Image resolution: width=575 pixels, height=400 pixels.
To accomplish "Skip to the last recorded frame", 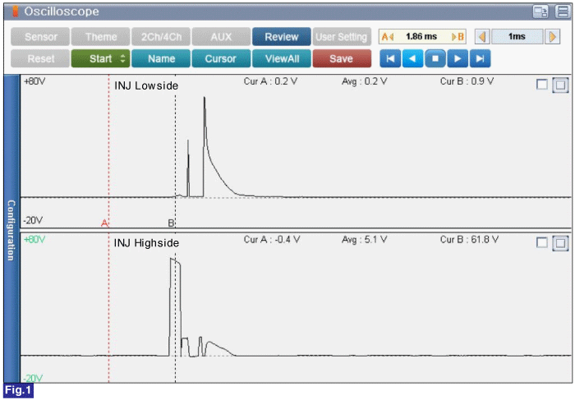I will (480, 58).
